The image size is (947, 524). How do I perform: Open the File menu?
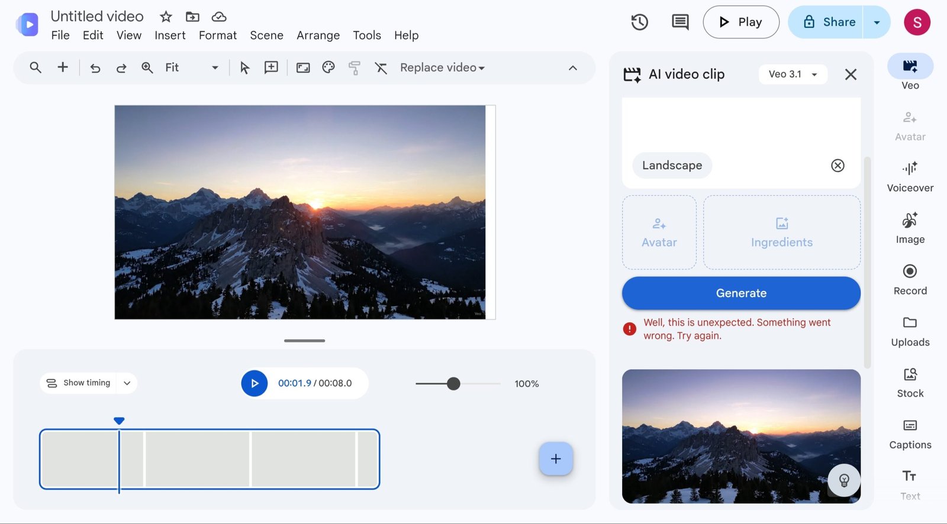[x=60, y=35]
